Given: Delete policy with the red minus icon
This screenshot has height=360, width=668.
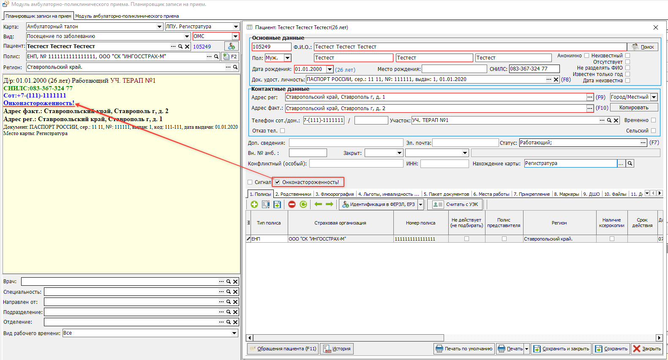Looking at the screenshot, I should tap(292, 204).
